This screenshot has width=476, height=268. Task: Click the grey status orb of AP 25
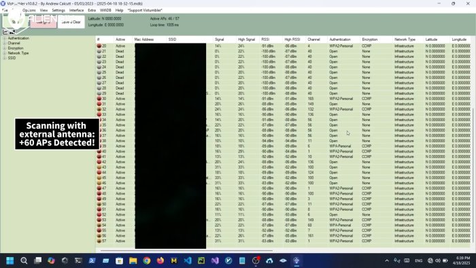point(99,72)
